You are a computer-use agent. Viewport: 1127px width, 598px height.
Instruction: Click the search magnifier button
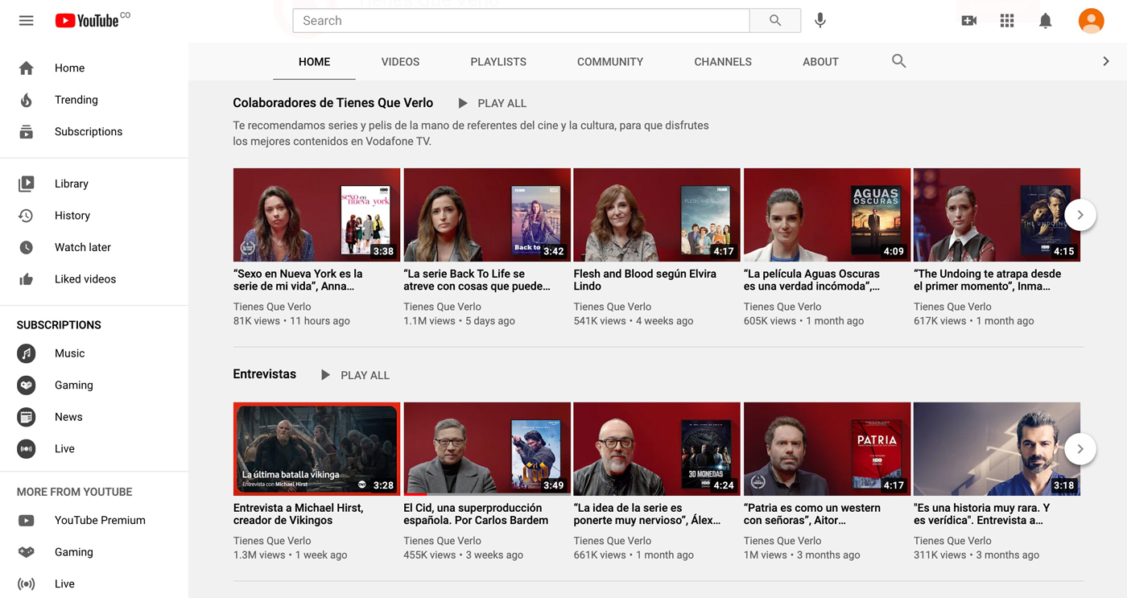tap(774, 21)
